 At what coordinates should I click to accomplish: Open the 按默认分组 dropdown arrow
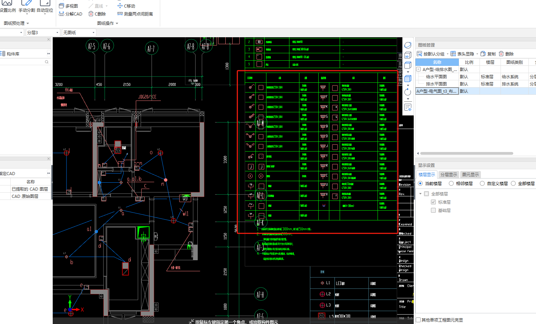[x=447, y=54]
